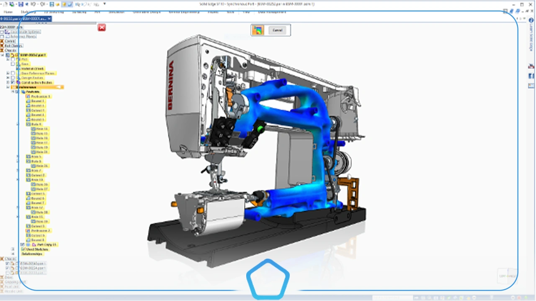Expand the Relationships node in PathFinder
This screenshot has height=301, width=536.
click(12, 254)
